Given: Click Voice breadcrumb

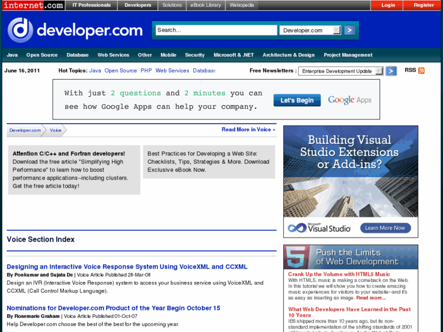Looking at the screenshot, I should 55,130.
